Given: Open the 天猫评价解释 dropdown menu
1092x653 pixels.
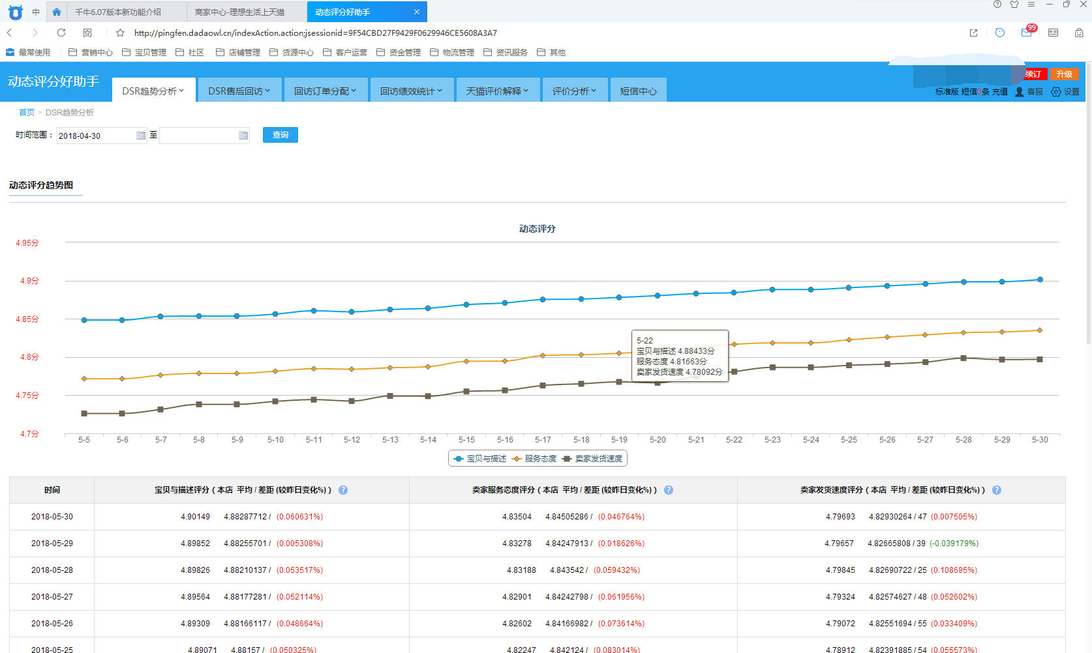Looking at the screenshot, I should point(497,91).
